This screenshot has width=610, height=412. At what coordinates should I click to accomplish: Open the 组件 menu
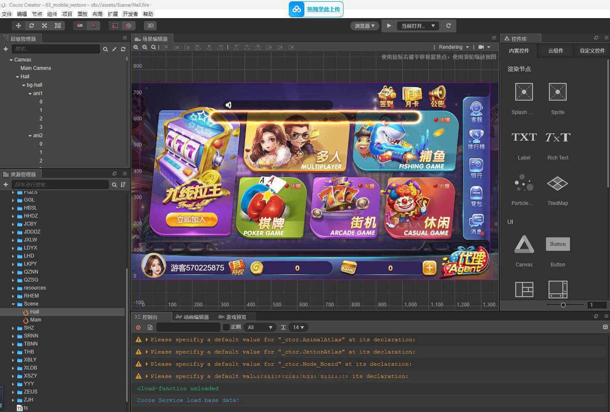[52, 14]
